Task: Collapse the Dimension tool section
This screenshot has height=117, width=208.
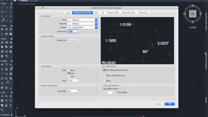Action: tap(1, 115)
